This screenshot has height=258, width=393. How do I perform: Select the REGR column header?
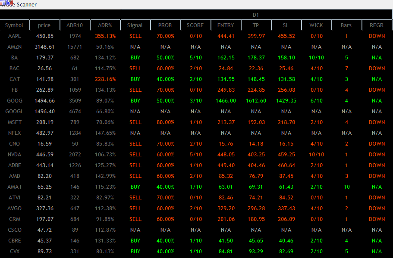[x=377, y=25]
